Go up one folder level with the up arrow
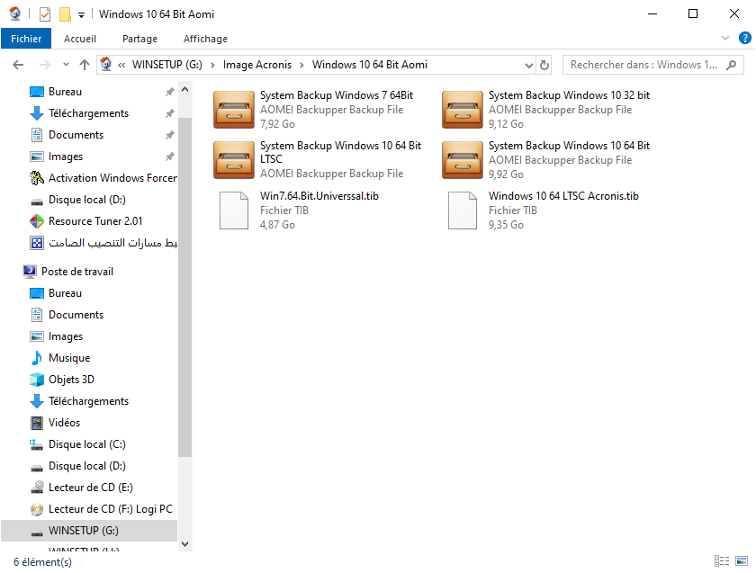 tap(85, 65)
